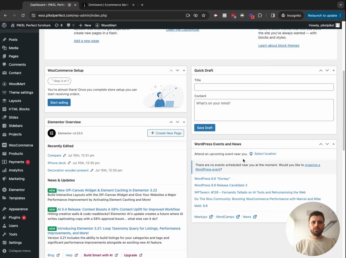Viewport: 346px width, 258px height.
Task: Toggle WooCommerce Setup panel collapse
Action: coord(184,70)
